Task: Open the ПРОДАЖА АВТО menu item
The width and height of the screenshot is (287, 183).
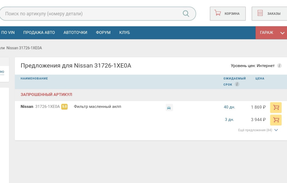Action: [39, 33]
